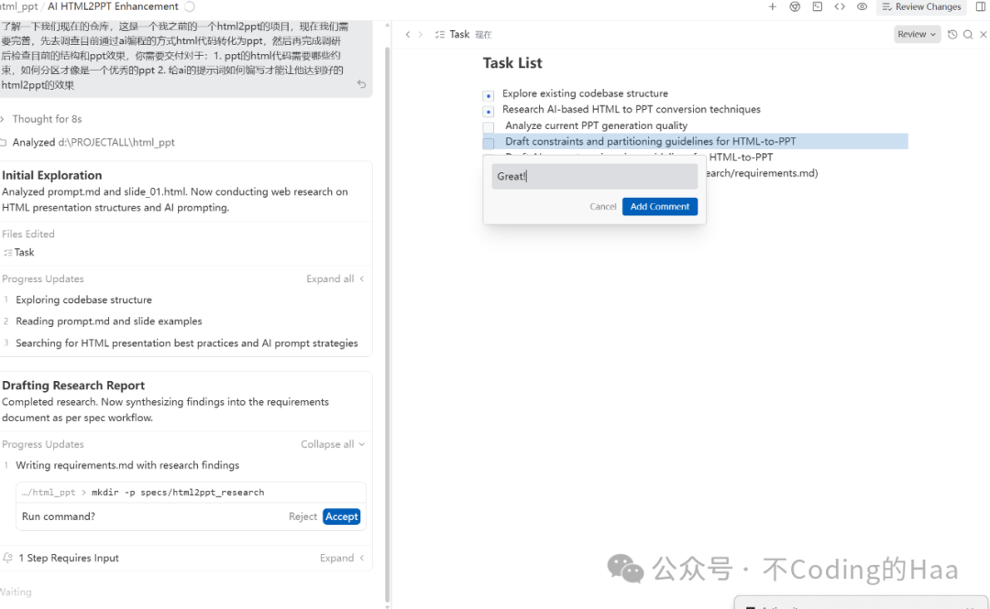The image size is (990, 609).
Task: Select Writing requirements.md with research findings step
Action: (127, 465)
